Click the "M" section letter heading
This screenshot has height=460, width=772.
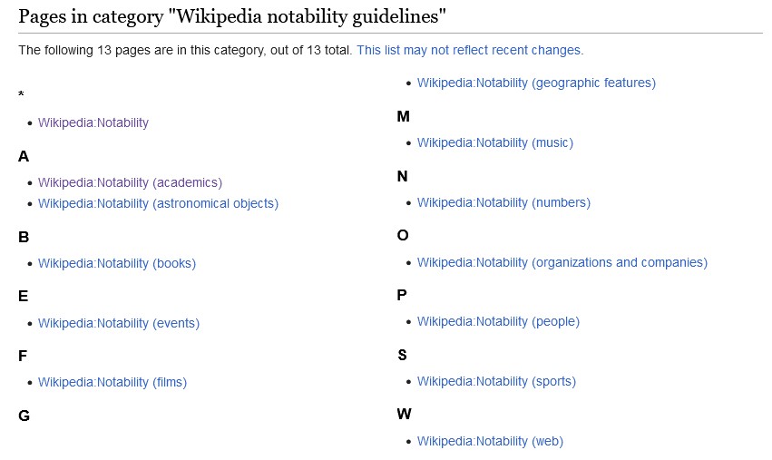(x=404, y=116)
